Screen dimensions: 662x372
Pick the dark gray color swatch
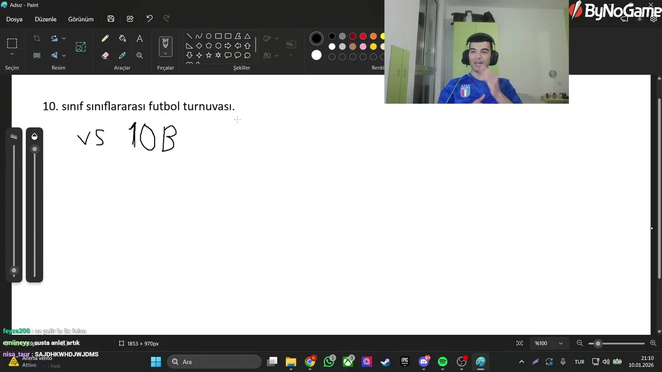(x=342, y=36)
